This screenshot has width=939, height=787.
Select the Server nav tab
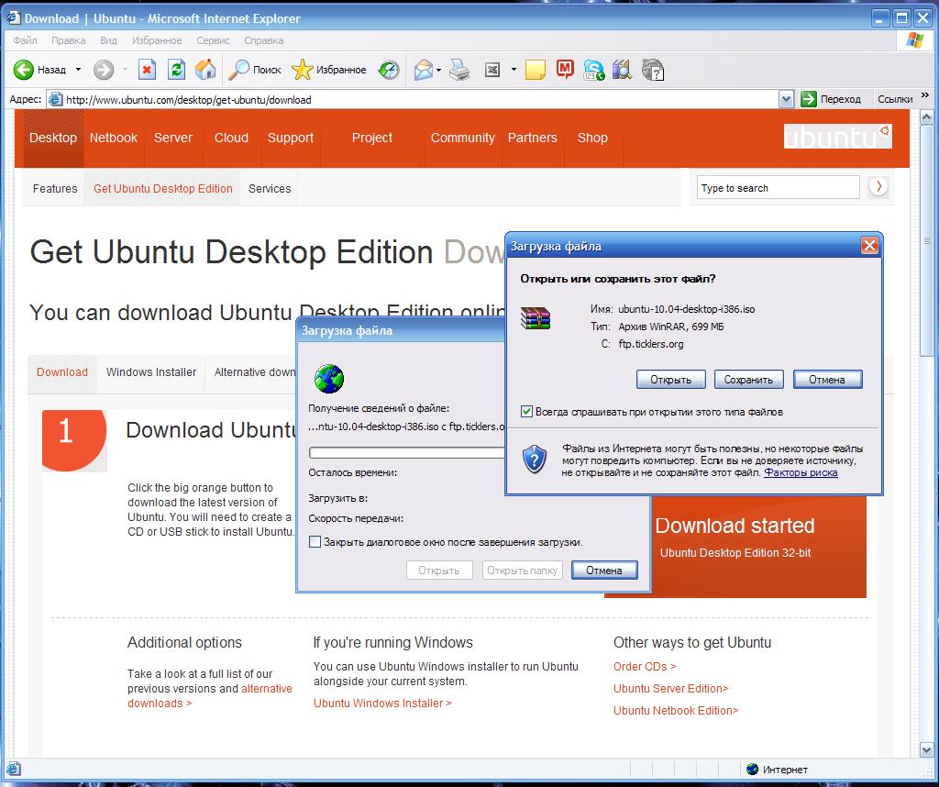pos(173,138)
